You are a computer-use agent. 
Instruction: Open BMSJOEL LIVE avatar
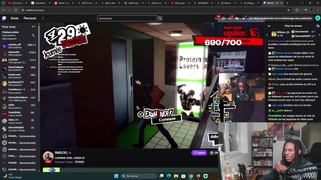48,157
